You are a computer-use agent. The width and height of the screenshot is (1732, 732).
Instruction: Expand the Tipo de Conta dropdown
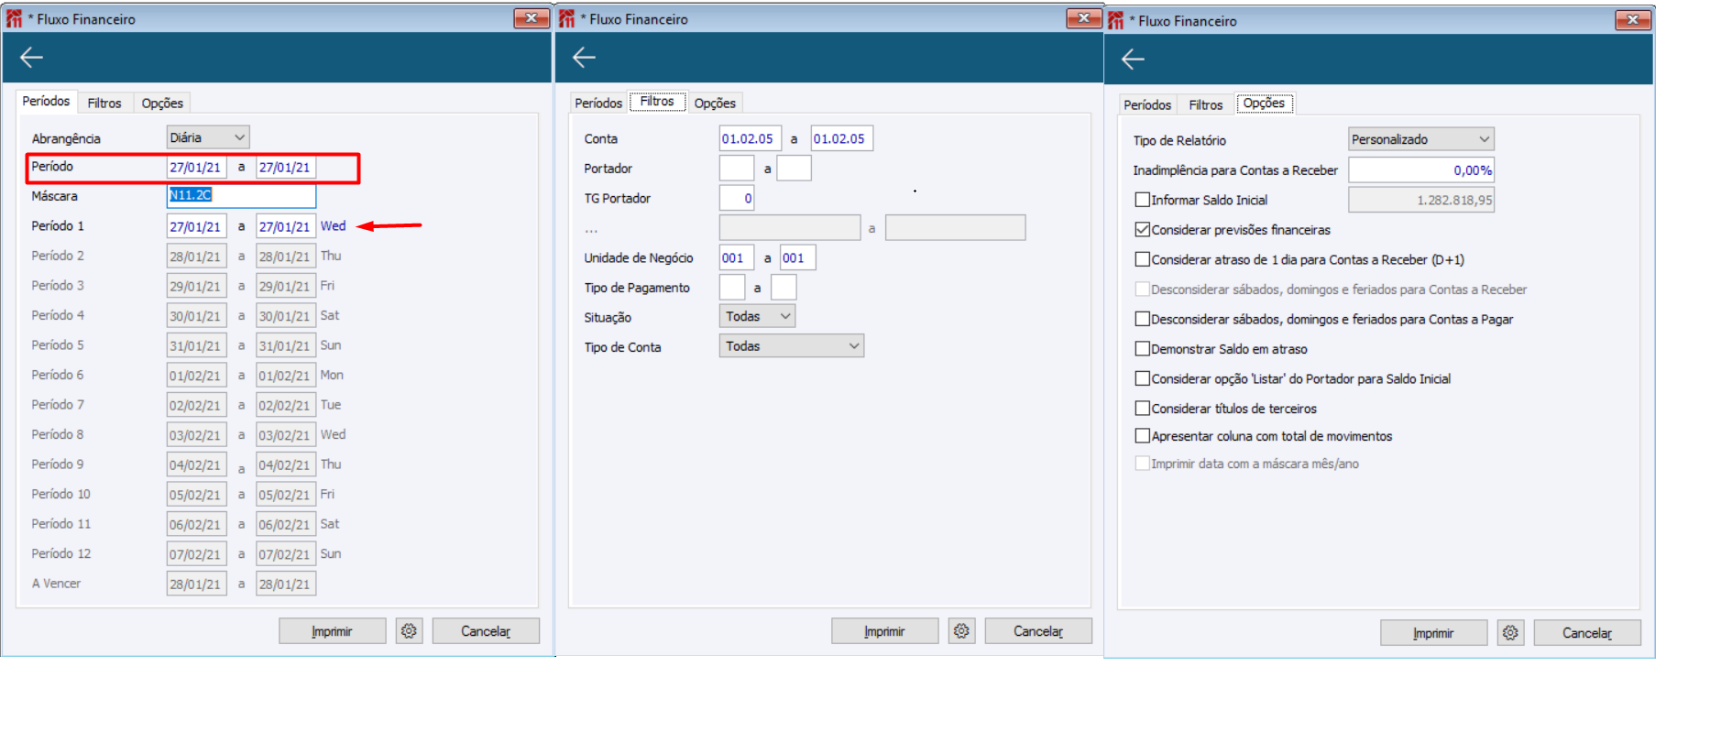tap(792, 346)
